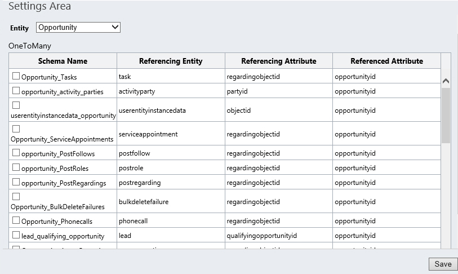Select the Opportunity_ServiceAppointments checkbox
This screenshot has height=274, width=458.
[16, 129]
